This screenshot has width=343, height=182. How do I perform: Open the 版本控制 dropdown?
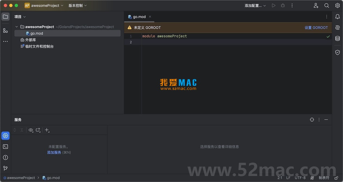pos(78,5)
